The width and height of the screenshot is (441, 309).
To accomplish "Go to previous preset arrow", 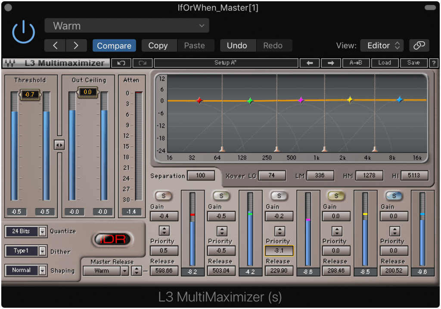I will pyautogui.click(x=55, y=46).
